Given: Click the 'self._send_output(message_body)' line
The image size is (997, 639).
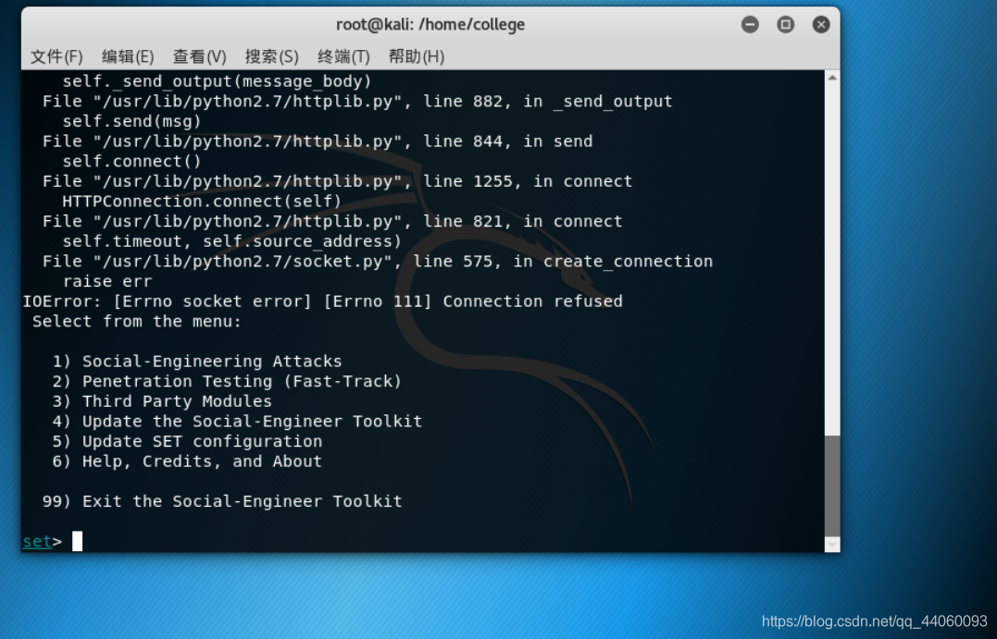Looking at the screenshot, I should (217, 81).
